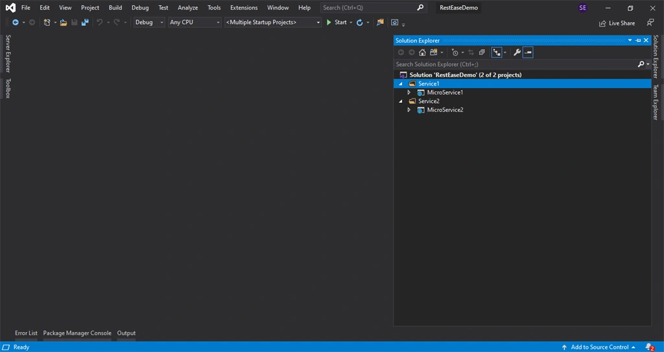Toggle Preview Selected Items button
Image resolution: width=664 pixels, height=352 pixels.
pyautogui.click(x=528, y=52)
